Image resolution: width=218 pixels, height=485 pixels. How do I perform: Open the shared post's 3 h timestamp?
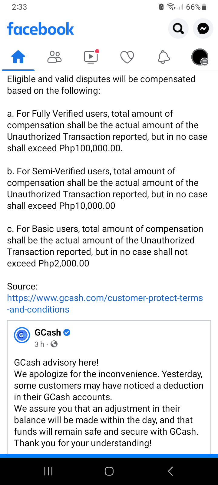point(39,344)
